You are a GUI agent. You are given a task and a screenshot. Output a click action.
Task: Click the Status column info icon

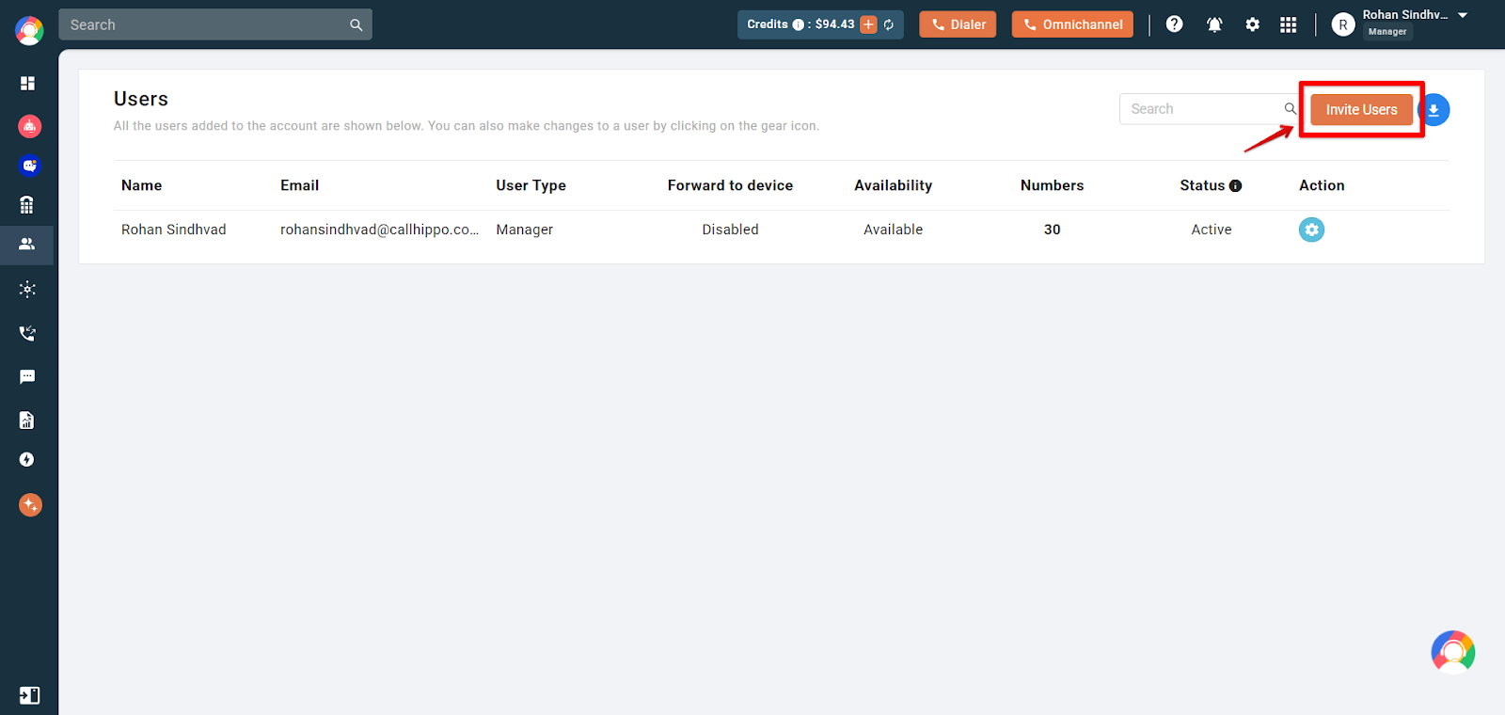pos(1235,186)
